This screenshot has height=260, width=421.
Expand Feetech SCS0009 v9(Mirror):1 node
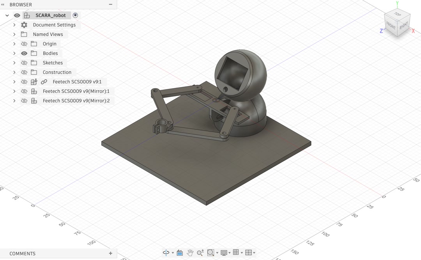[14, 91]
